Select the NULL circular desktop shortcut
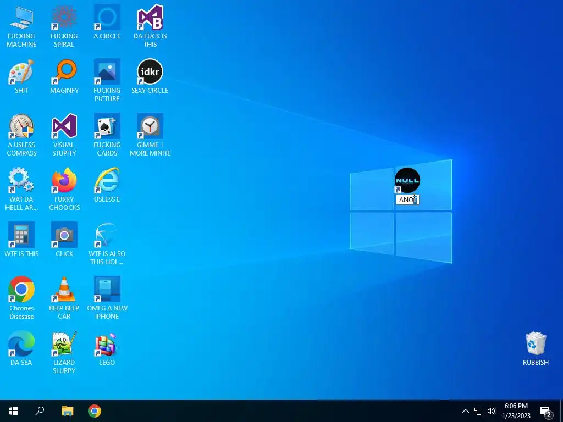Viewport: 563px width, 422px height. (x=407, y=180)
